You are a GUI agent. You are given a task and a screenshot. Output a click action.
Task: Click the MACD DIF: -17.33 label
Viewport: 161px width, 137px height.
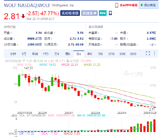click(x=27, y=133)
